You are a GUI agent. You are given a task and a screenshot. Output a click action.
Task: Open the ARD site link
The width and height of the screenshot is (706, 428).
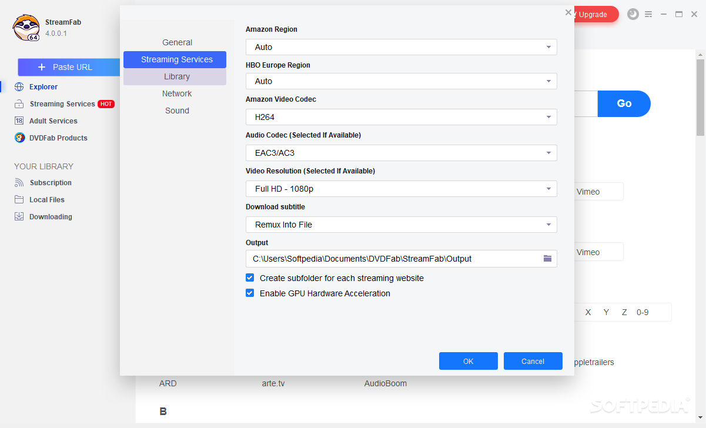(x=168, y=383)
